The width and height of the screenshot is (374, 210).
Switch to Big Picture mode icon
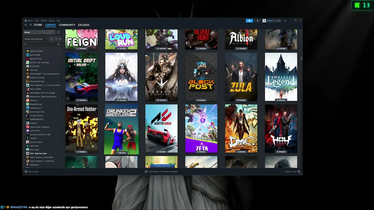tap(285, 20)
